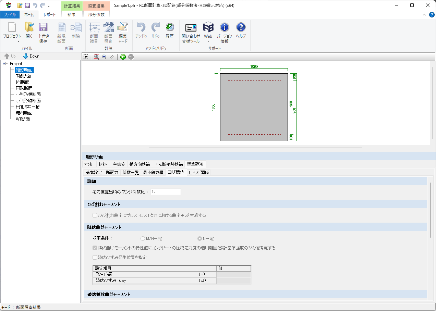Open the 最小鉄筋量 sub-tab
Viewport: 436px width, 311px height.
[153, 173]
